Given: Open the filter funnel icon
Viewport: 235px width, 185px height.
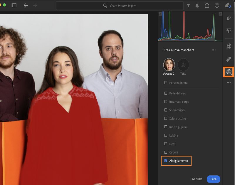Looking at the screenshot, I should 188,6.
